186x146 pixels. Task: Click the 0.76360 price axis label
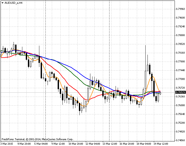[x=180, y=97]
